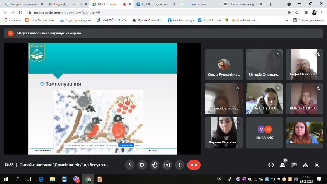Expand hidden bookmarks chevron

coord(287,20)
